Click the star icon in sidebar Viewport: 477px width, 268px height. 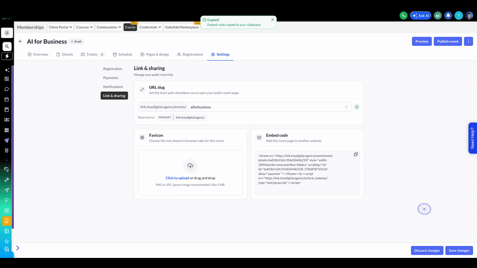7,241
